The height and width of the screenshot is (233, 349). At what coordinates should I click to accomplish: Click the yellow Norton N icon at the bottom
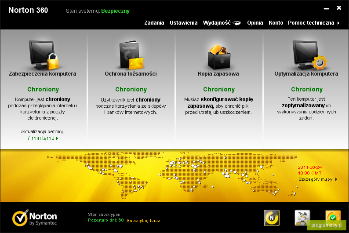(x=272, y=218)
